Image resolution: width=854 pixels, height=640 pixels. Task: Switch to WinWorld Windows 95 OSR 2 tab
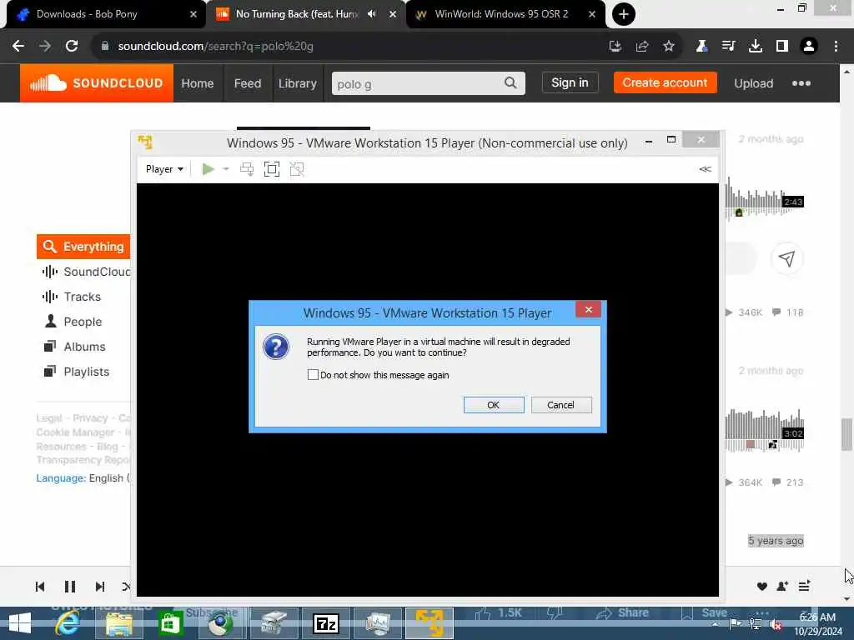click(x=505, y=14)
